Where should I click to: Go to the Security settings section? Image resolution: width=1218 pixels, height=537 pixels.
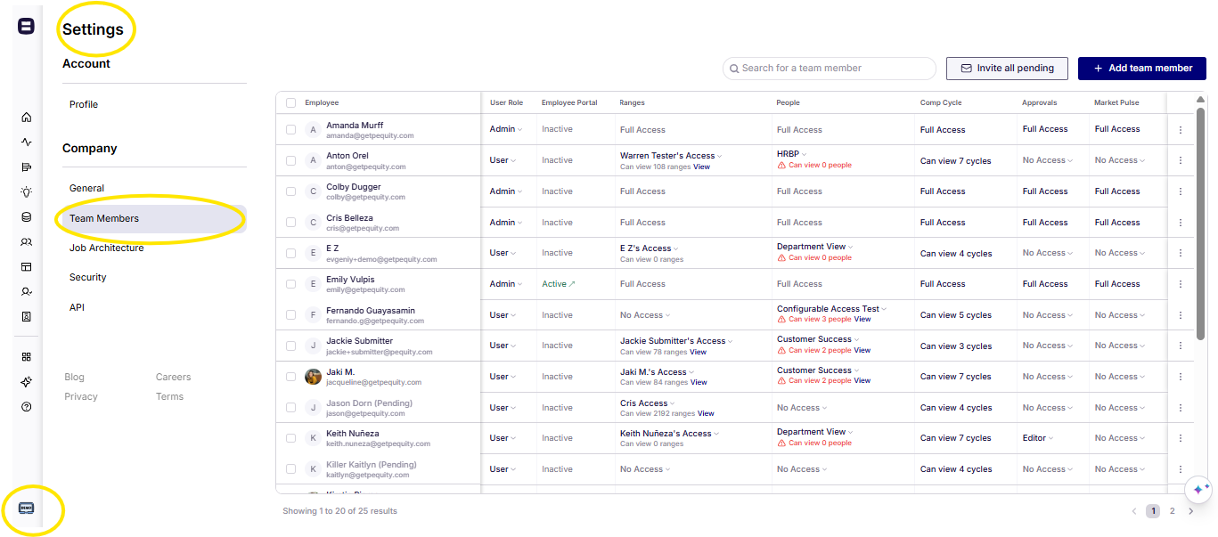(87, 277)
